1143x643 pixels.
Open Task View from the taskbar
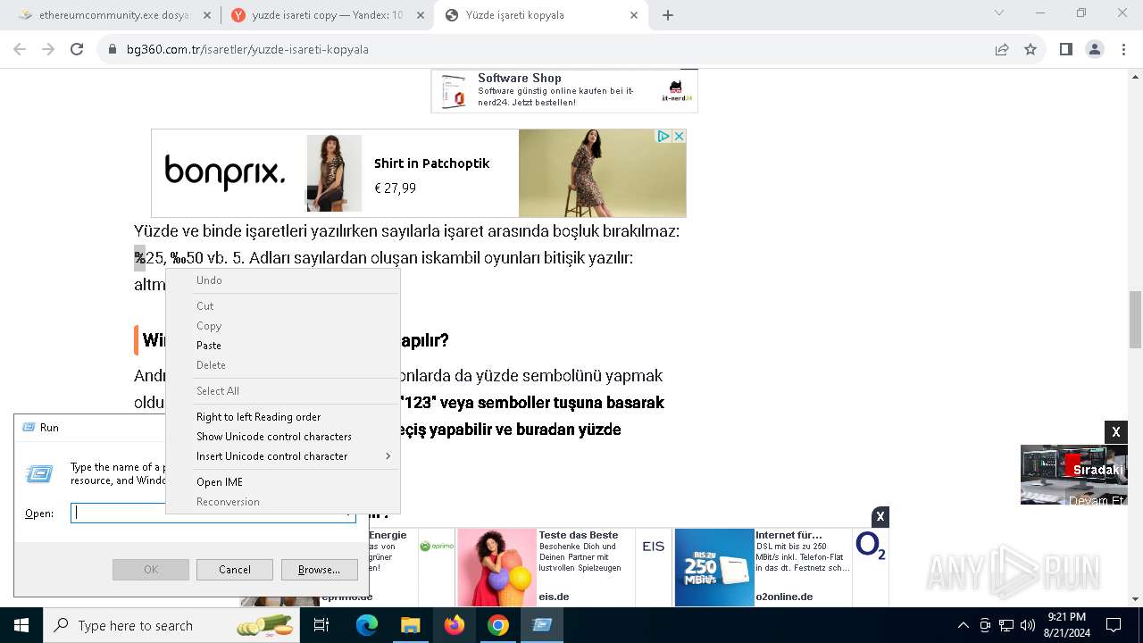(x=322, y=625)
